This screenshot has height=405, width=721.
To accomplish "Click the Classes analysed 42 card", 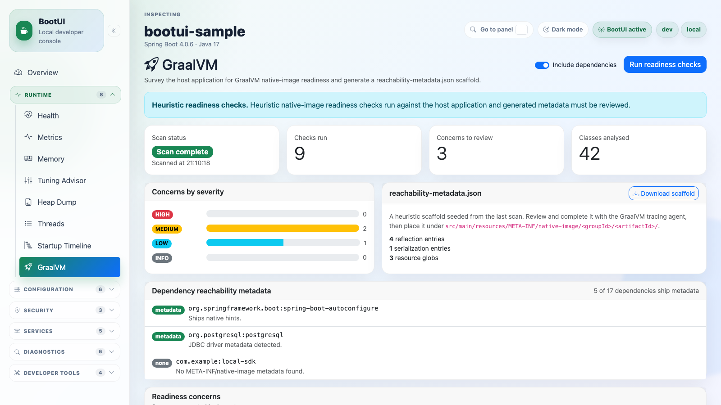I will point(639,150).
